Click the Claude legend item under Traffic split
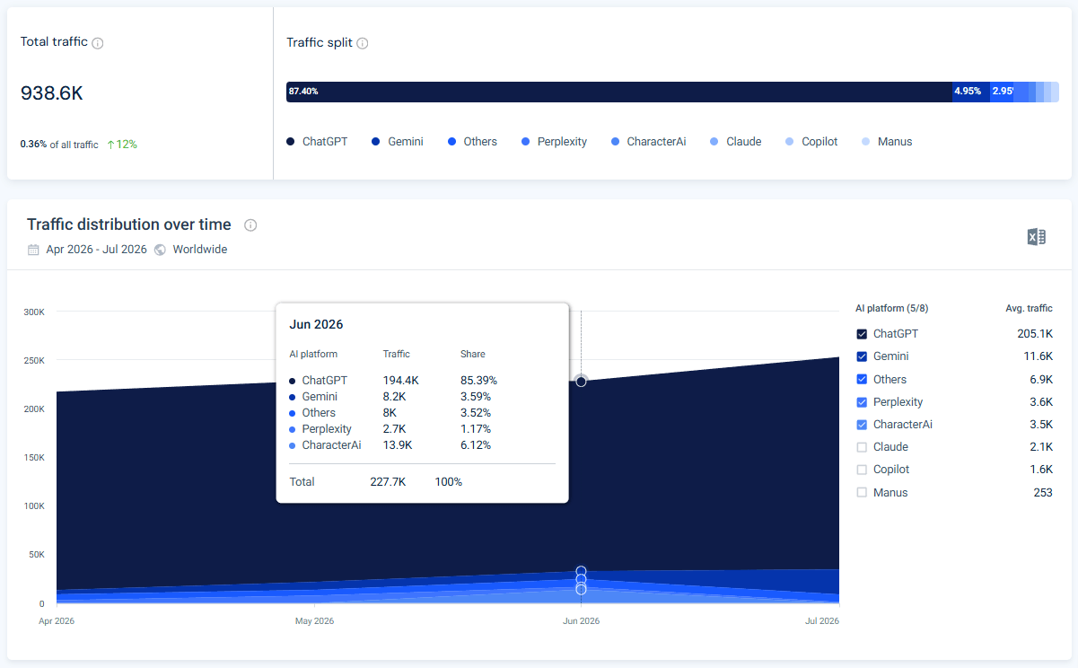1078x668 pixels. pos(735,142)
